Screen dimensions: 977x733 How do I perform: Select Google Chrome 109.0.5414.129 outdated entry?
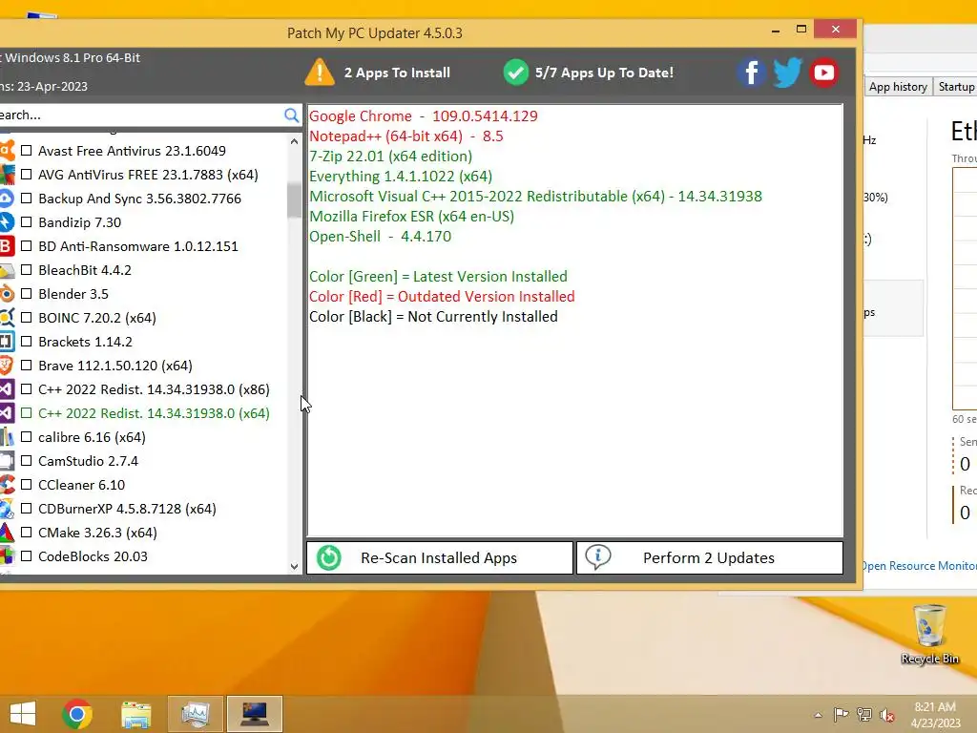(423, 115)
